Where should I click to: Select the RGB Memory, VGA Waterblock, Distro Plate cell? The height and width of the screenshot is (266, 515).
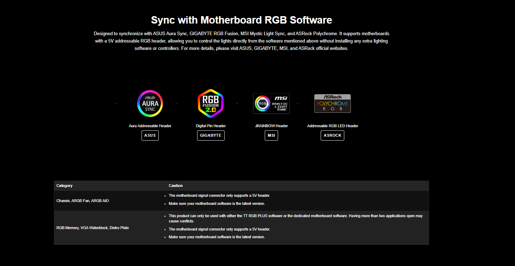pos(93,228)
